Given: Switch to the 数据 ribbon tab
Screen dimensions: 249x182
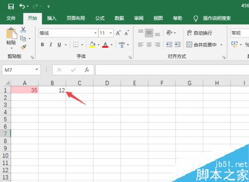Looking at the screenshot, I should (120, 18).
